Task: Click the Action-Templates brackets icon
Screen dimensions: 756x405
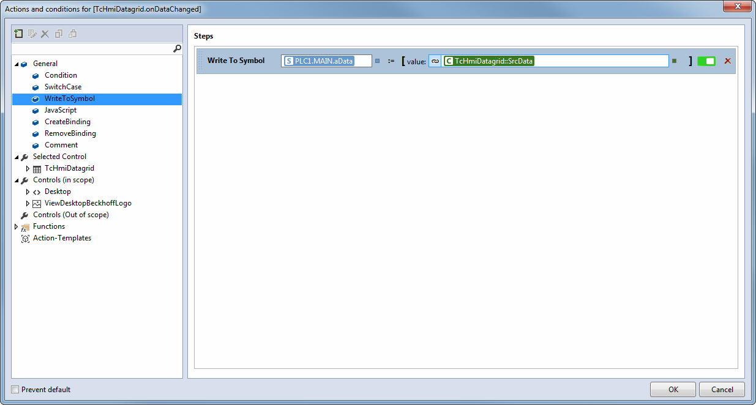Action: 25,239
